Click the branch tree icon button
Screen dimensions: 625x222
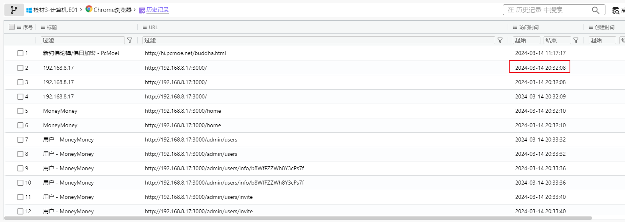(x=14, y=10)
